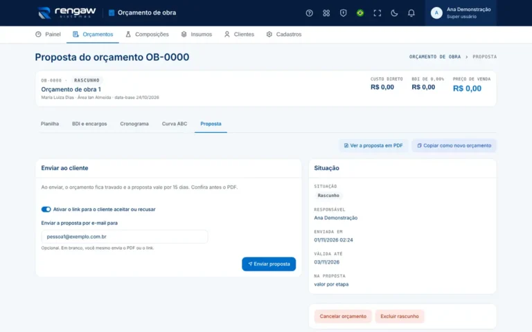Click the Enviar ao cliente heading
The image size is (532, 332).
pos(64,168)
